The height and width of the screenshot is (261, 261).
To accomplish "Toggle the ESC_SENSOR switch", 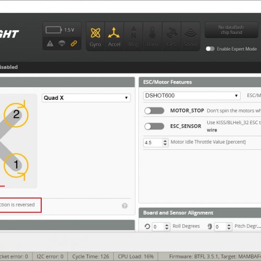I will 155,126.
